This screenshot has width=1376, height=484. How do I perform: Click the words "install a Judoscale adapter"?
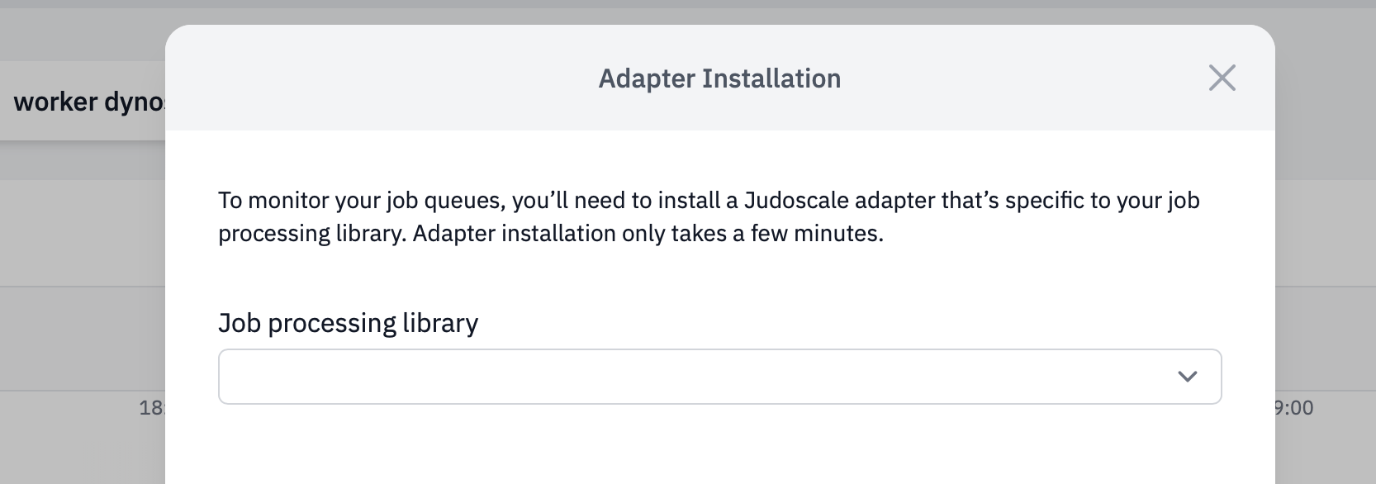(x=780, y=201)
